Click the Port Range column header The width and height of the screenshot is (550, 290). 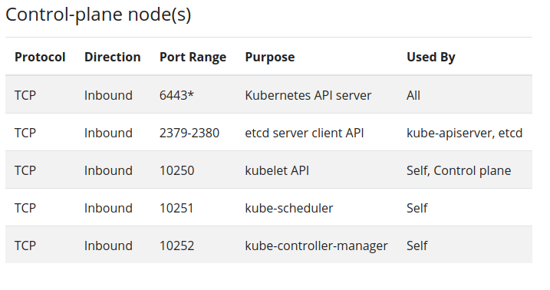pos(193,58)
